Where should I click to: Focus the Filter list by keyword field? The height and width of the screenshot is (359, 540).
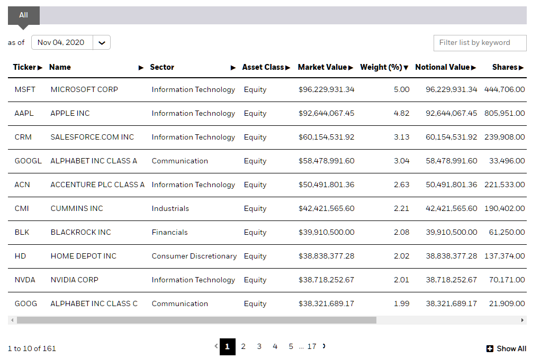[x=480, y=43]
